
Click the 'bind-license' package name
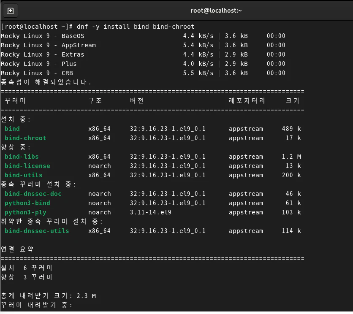27,166
